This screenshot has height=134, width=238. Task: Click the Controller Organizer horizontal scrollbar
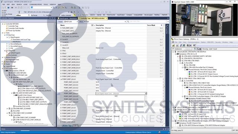coord(25,125)
